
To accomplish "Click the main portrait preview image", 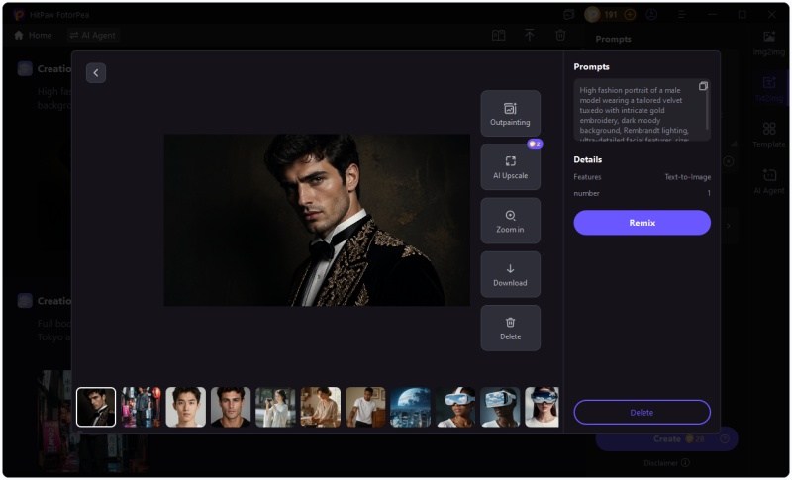I will 317,220.
